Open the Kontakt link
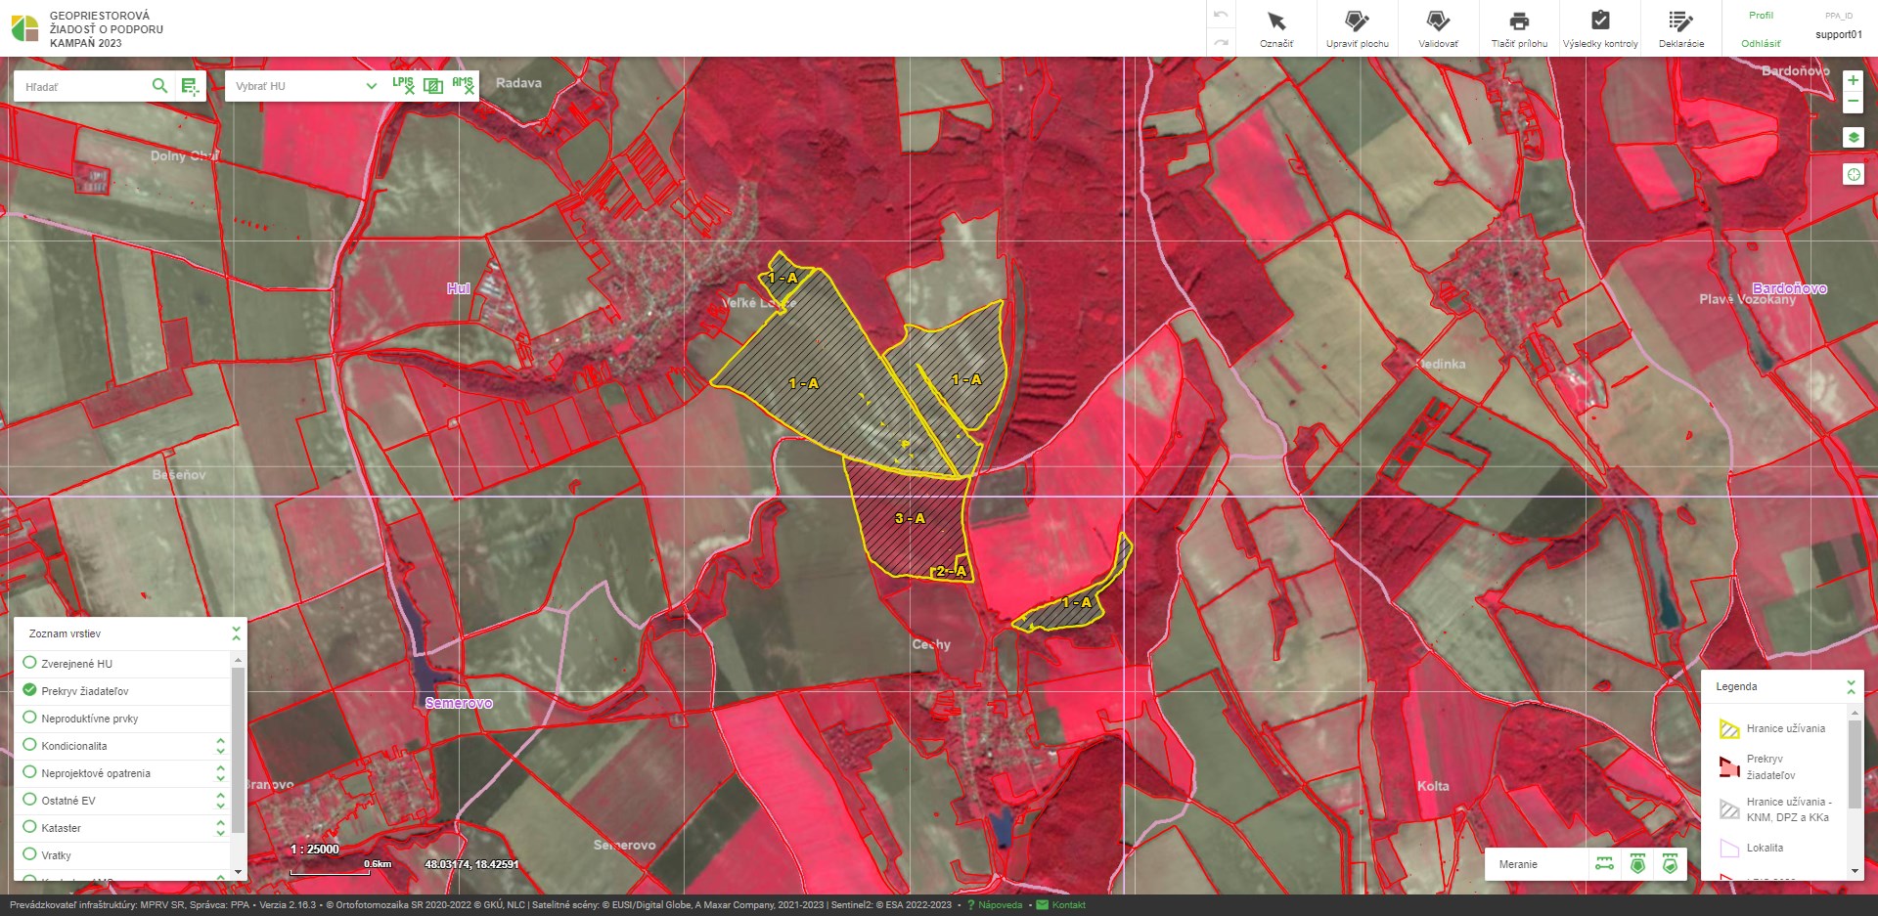Viewport: 1878px width, 916px height. pos(1068,905)
